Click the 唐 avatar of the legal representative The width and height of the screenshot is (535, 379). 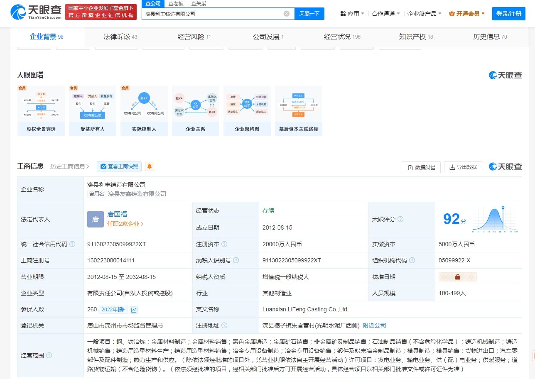click(x=96, y=219)
